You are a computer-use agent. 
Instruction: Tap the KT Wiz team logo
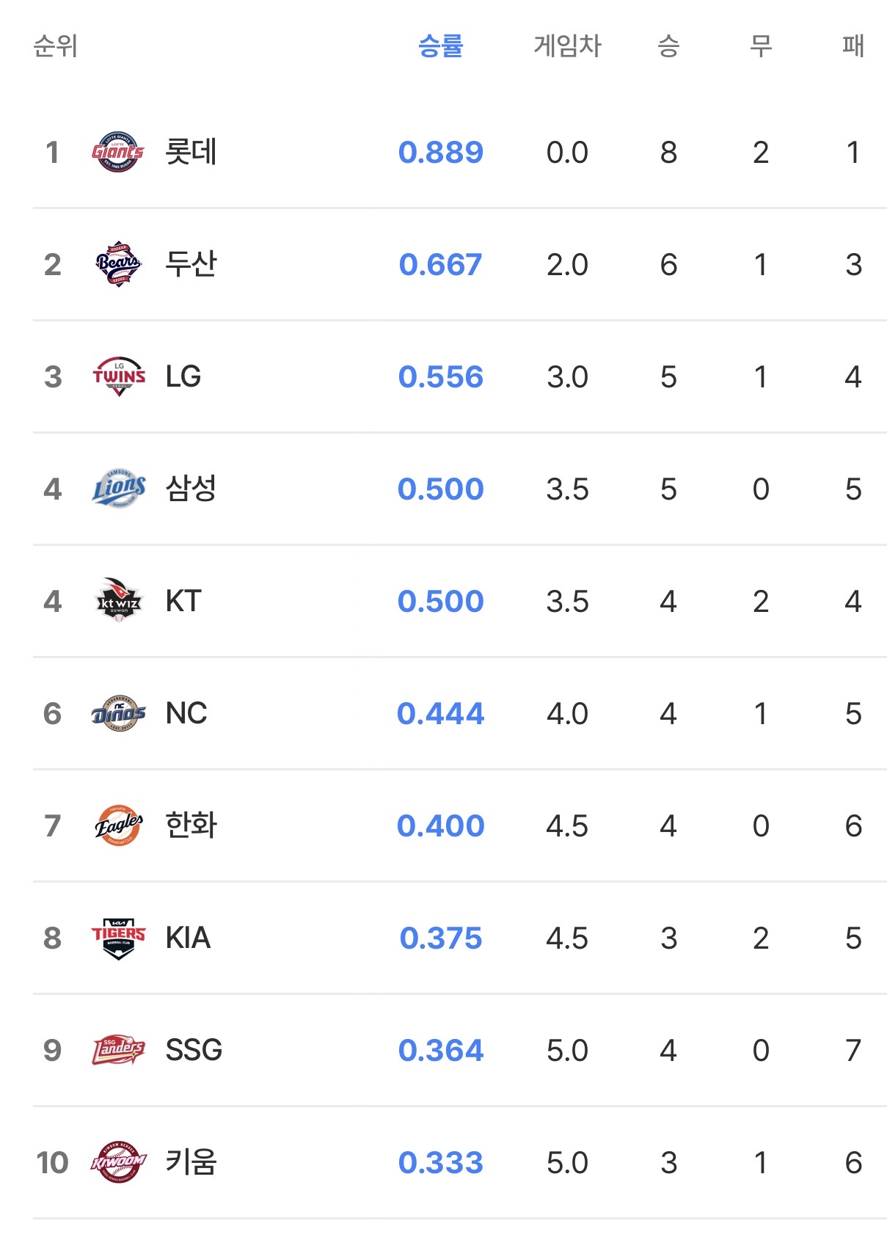(118, 602)
